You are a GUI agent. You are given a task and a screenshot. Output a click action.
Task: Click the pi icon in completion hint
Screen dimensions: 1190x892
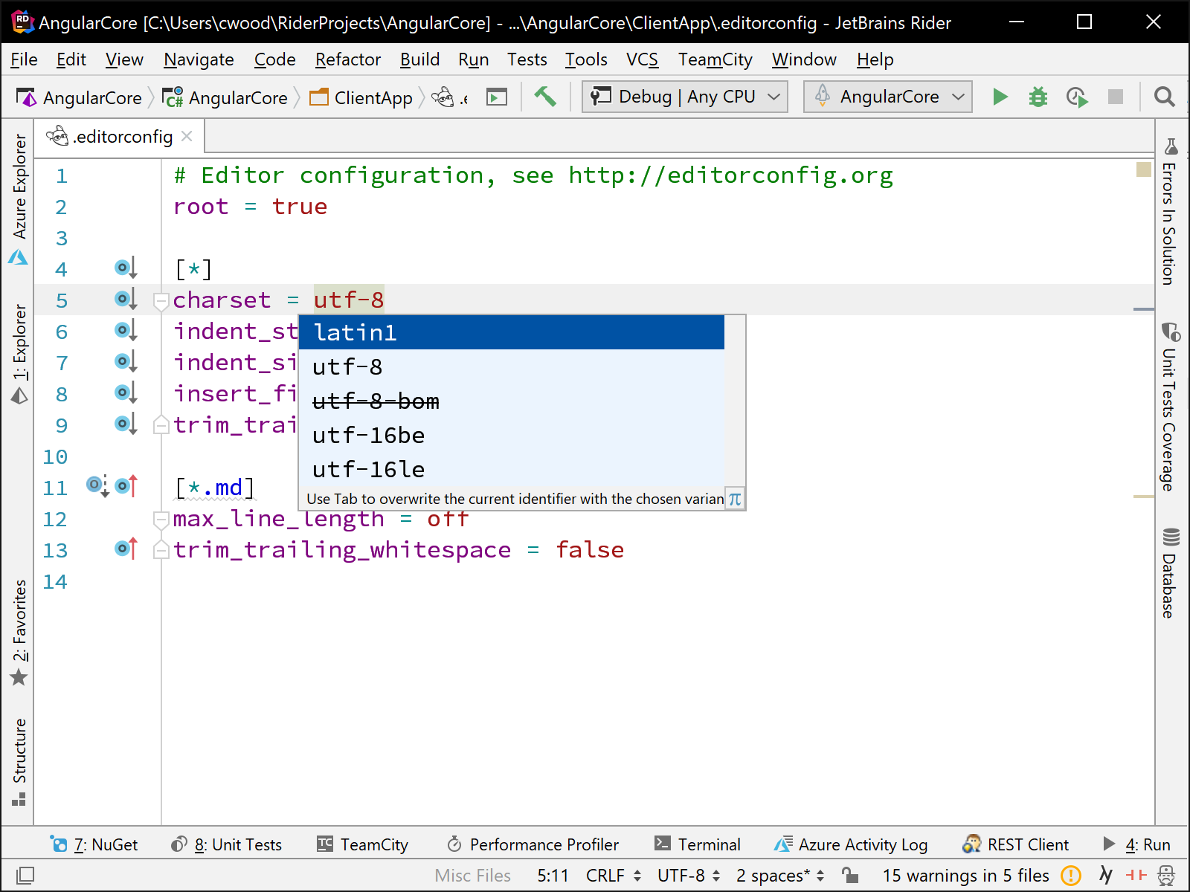(735, 499)
